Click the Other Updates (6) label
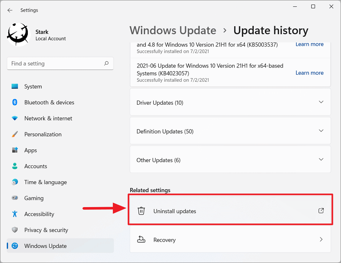The width and height of the screenshot is (341, 263). (x=158, y=160)
